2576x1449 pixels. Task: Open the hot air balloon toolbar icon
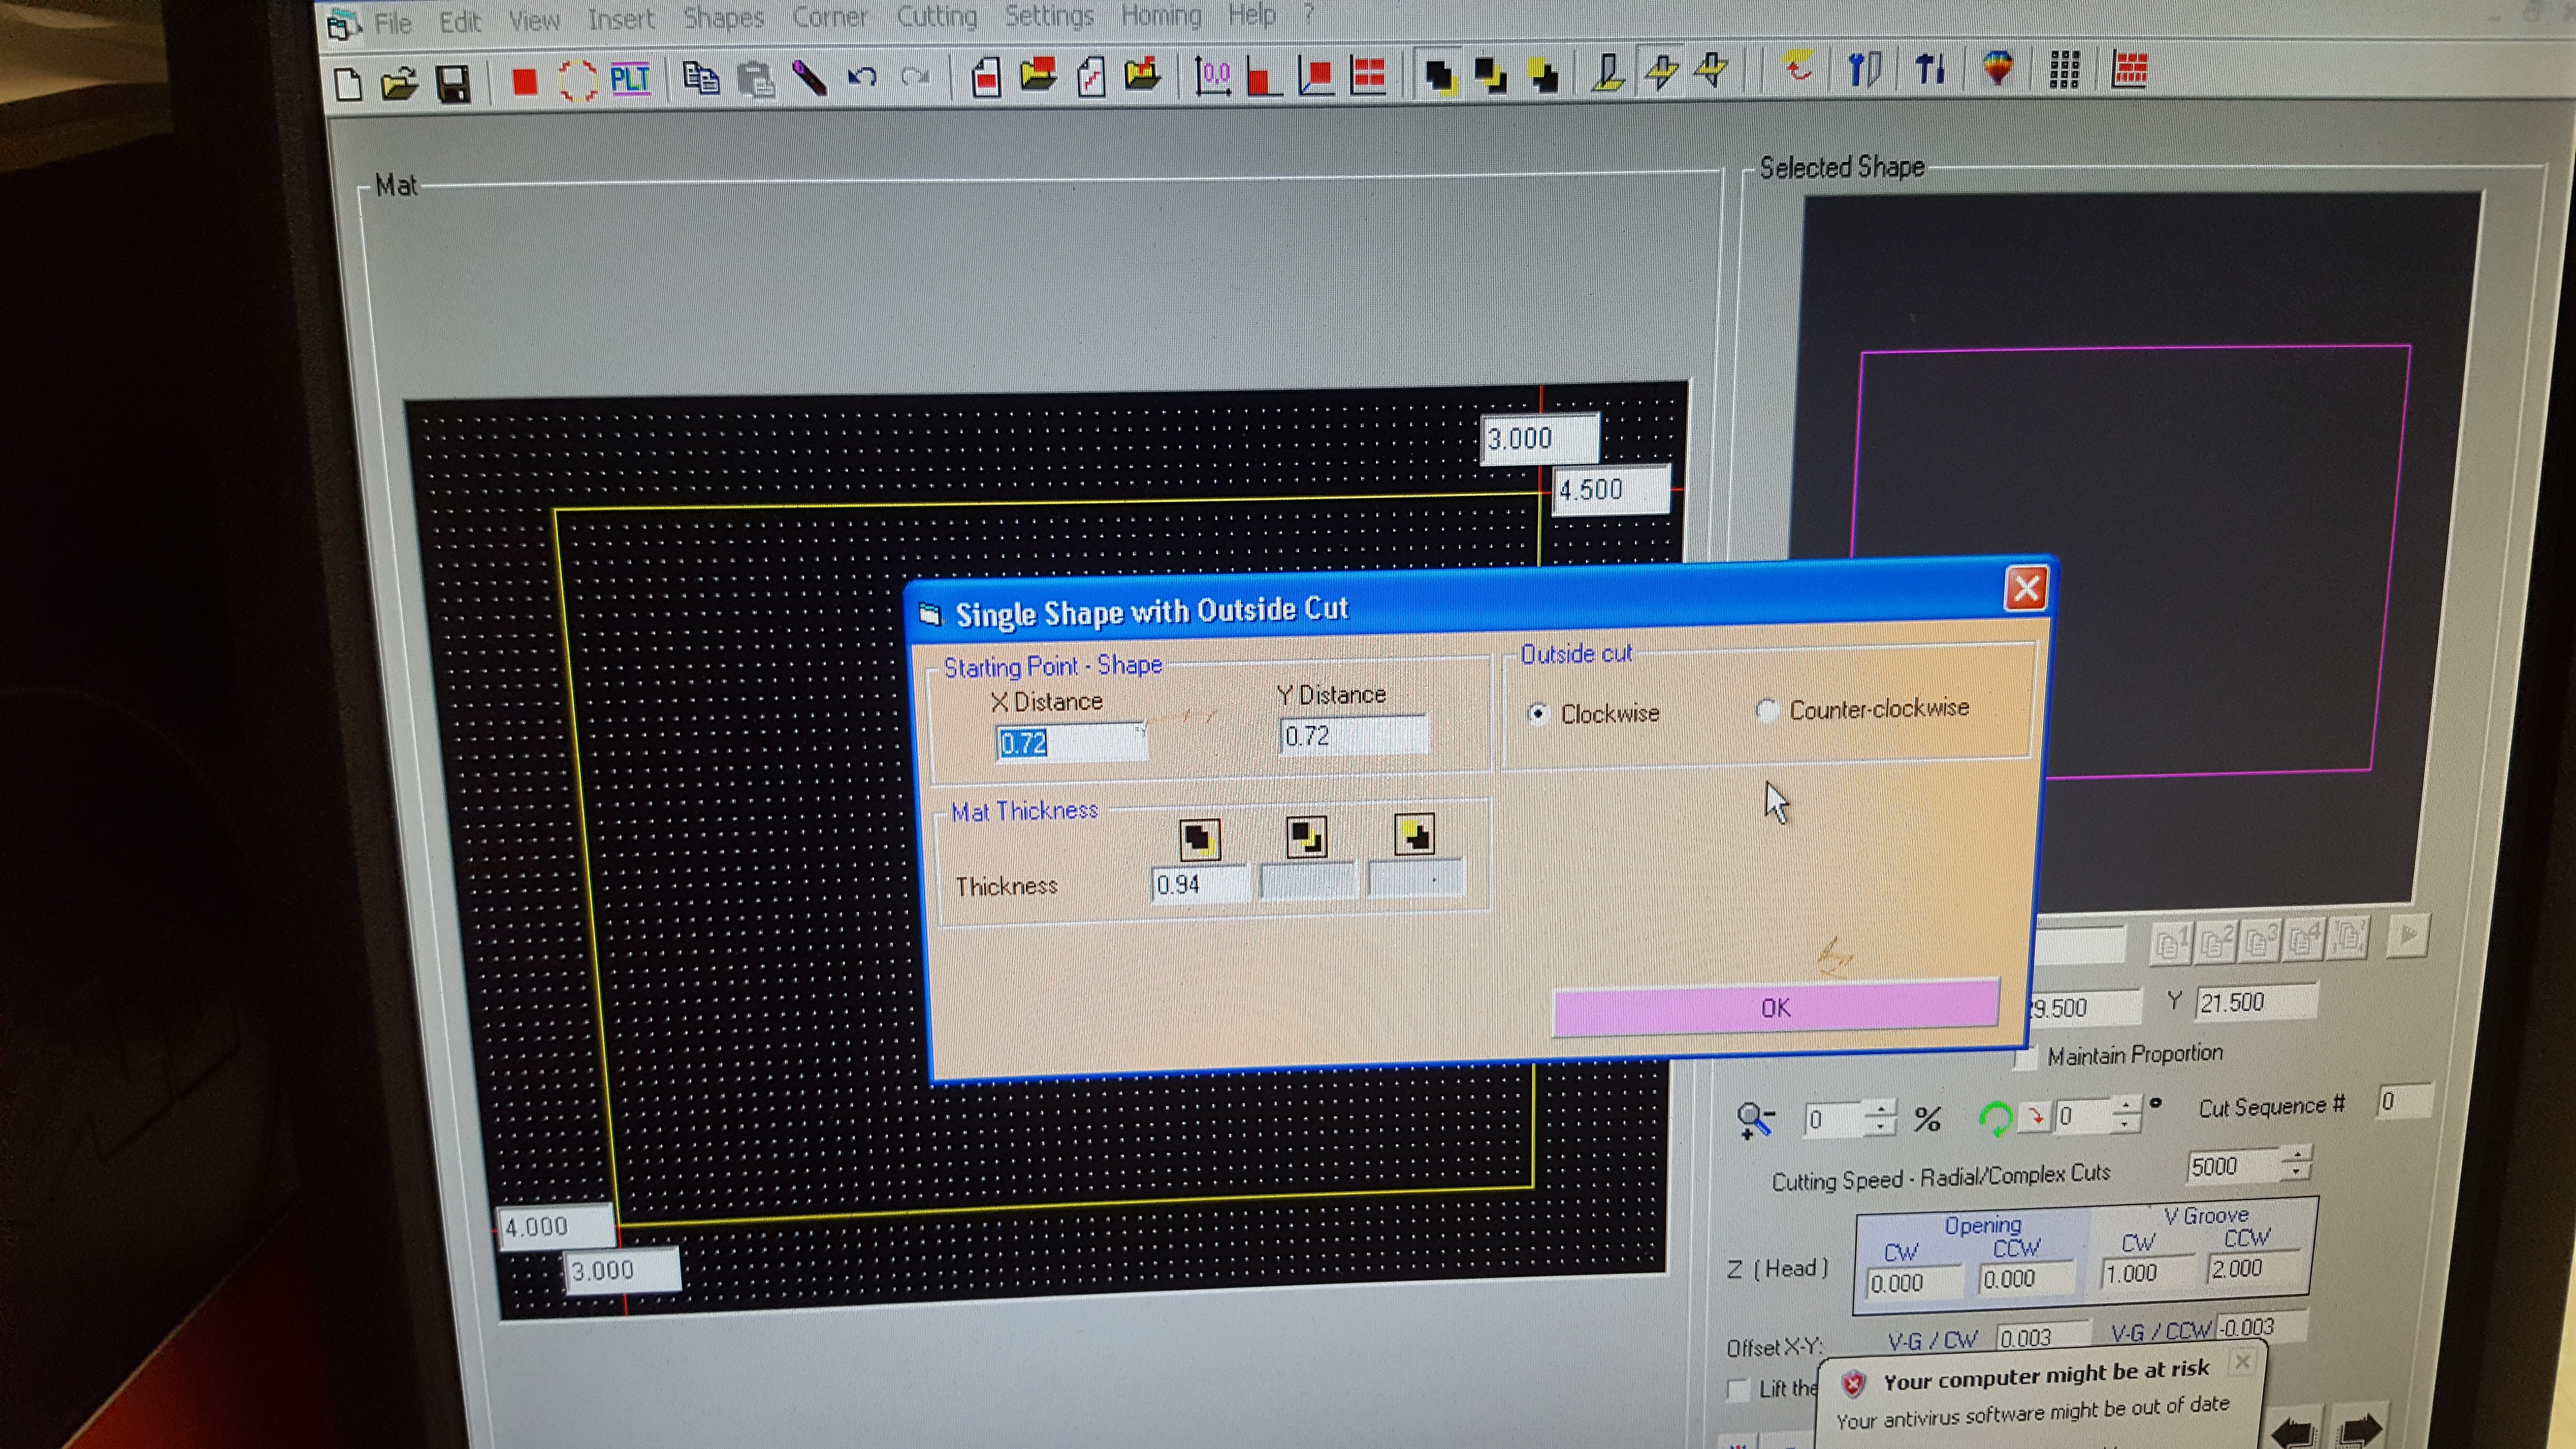(1997, 68)
